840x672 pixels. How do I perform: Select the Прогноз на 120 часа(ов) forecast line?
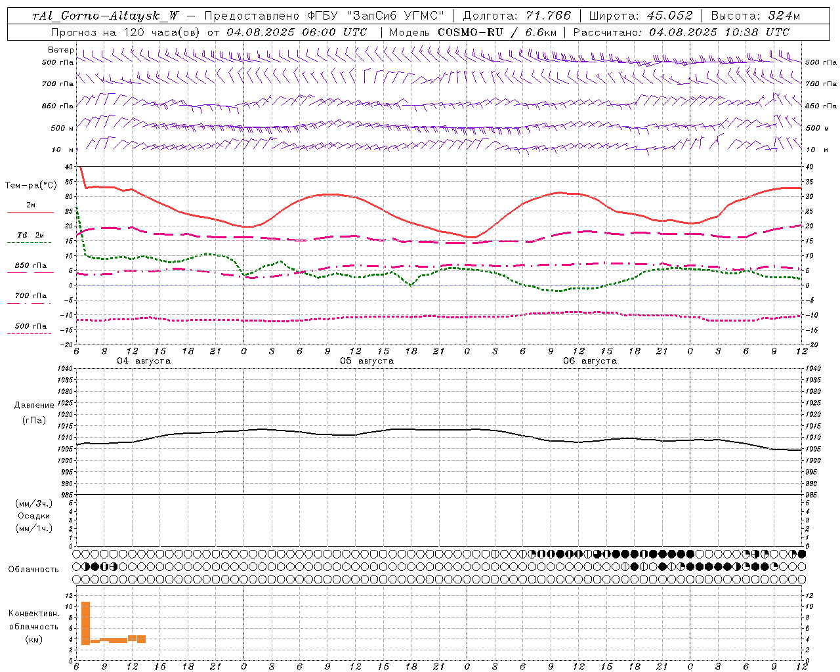pos(209,32)
